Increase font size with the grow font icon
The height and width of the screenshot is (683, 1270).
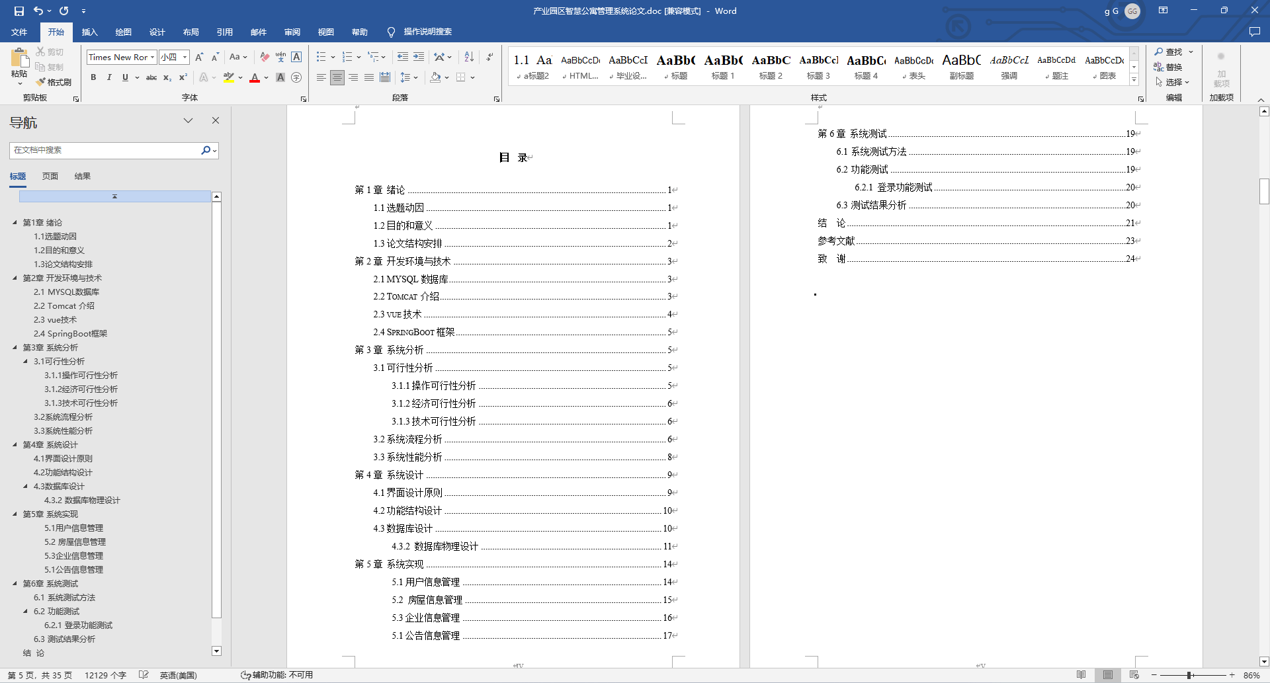[199, 58]
